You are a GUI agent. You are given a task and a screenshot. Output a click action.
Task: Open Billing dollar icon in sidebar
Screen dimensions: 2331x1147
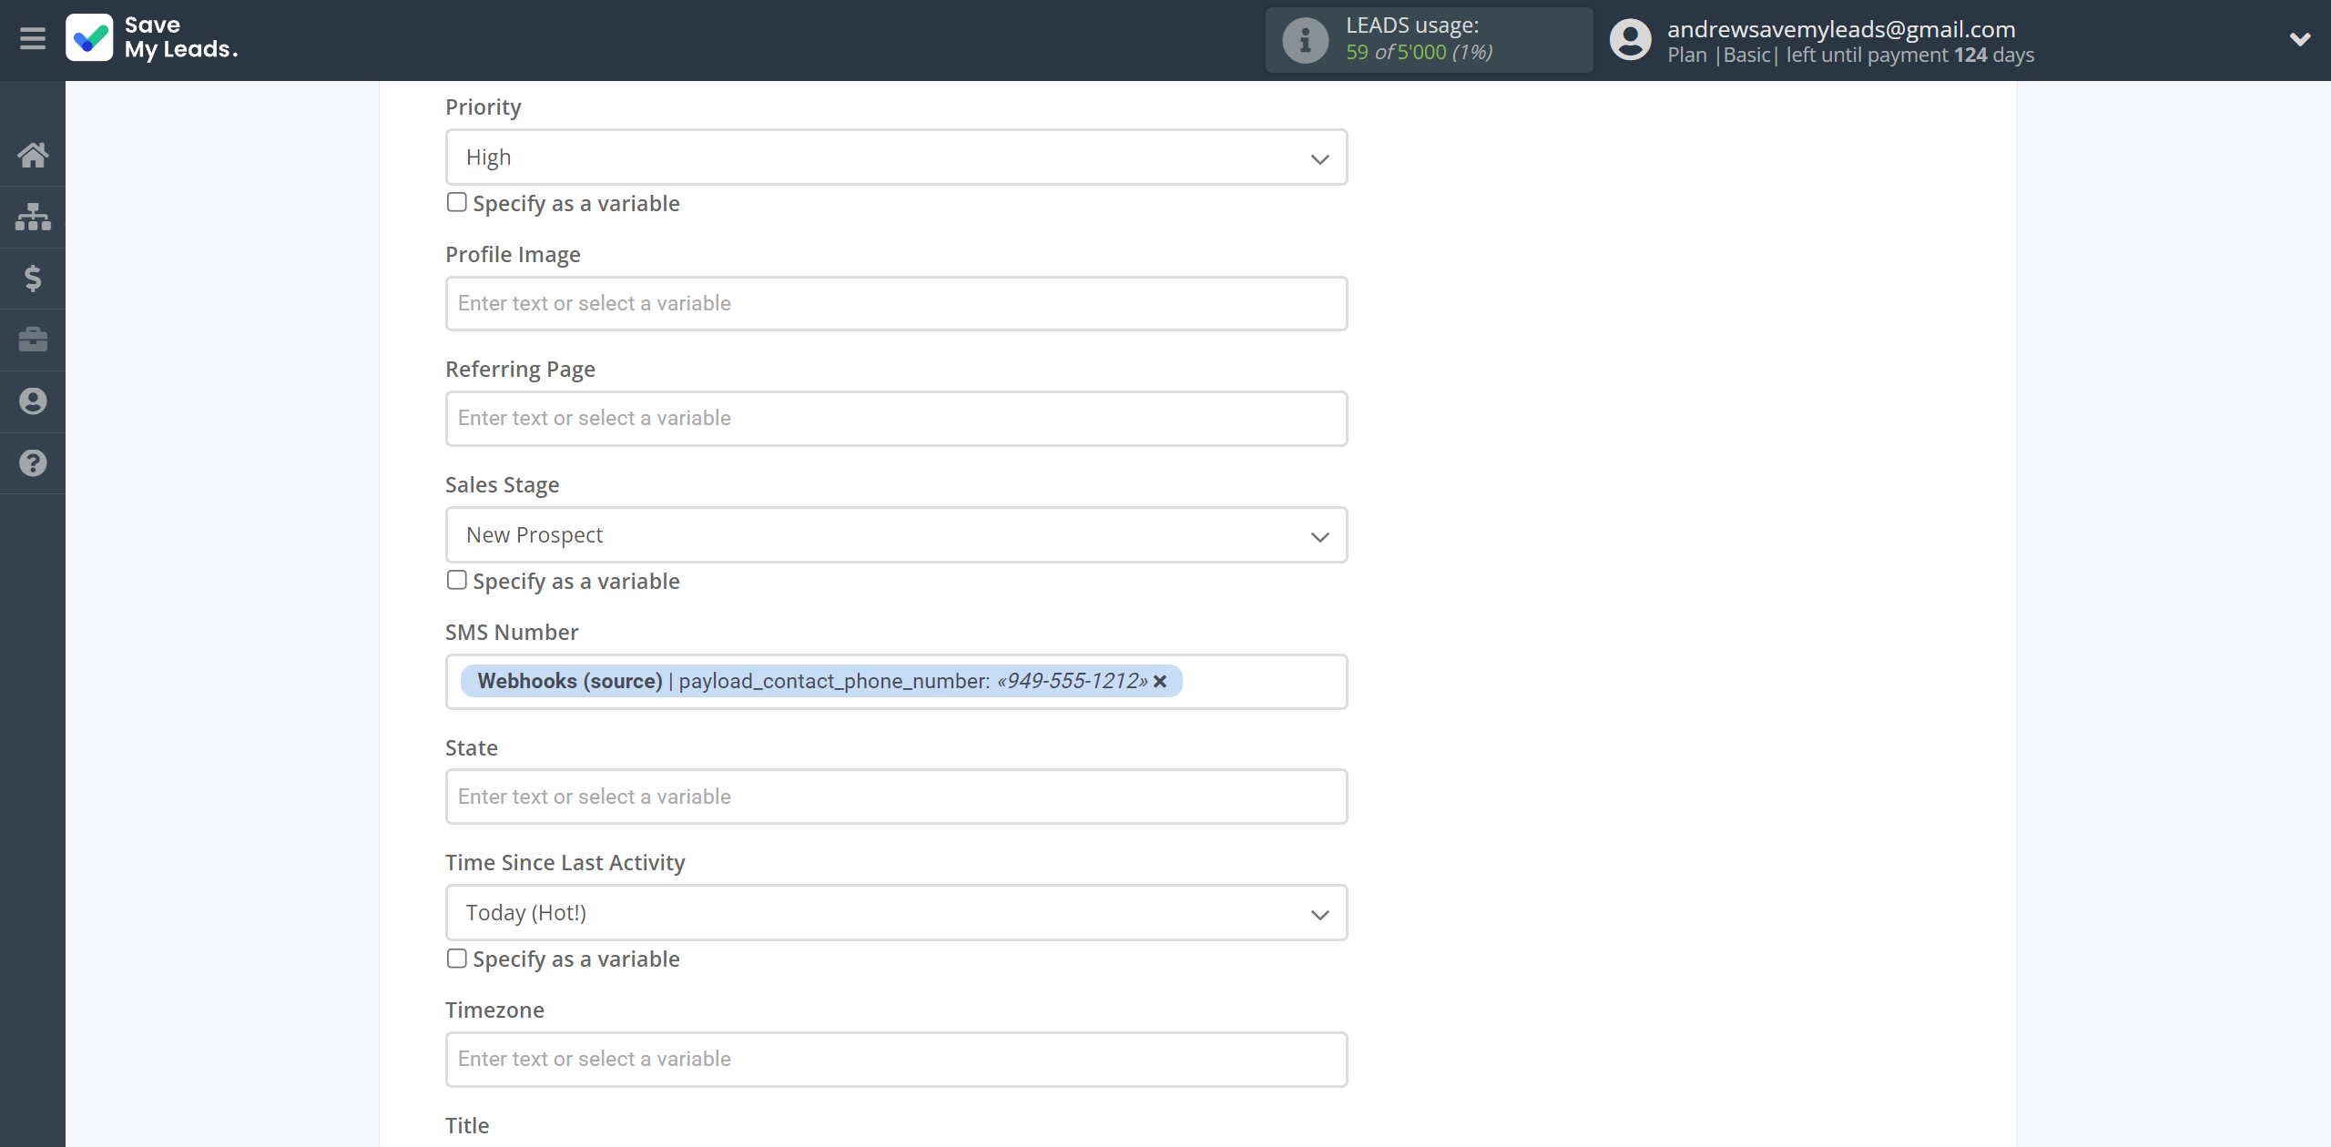pos(33,278)
